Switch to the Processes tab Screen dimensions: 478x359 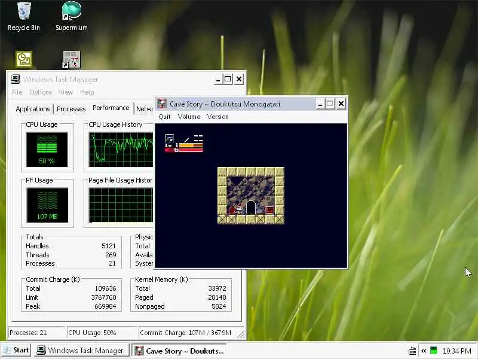point(71,109)
